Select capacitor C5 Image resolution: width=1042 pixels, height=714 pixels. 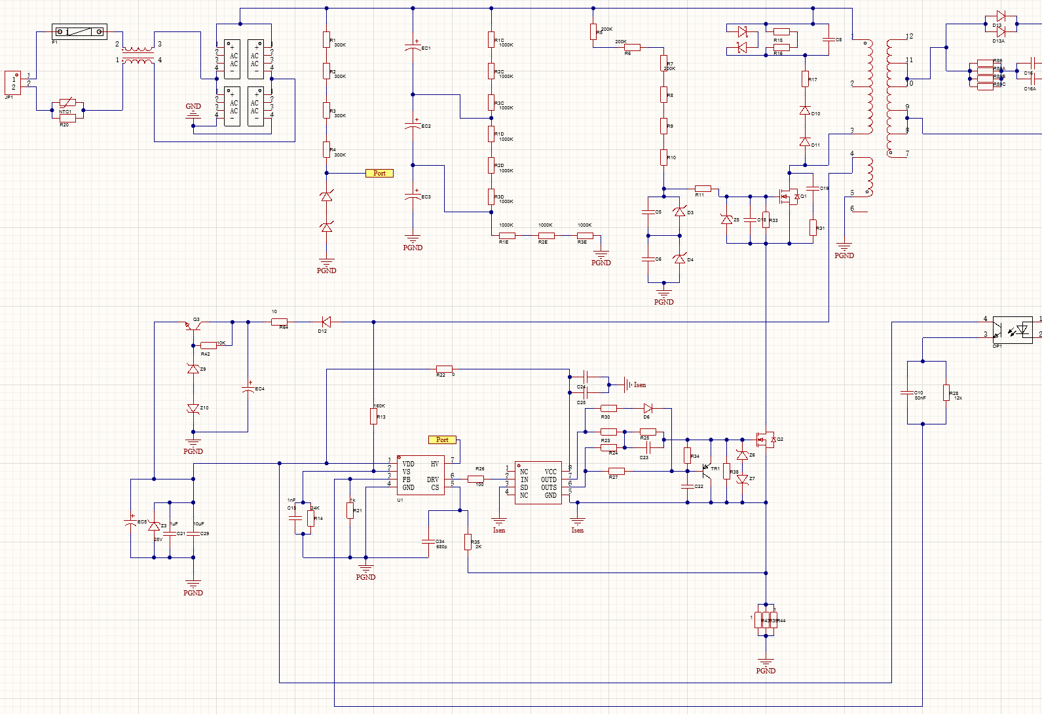(648, 212)
